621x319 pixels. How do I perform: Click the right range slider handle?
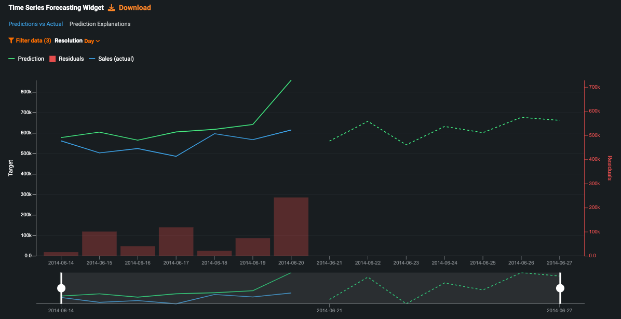pyautogui.click(x=560, y=288)
